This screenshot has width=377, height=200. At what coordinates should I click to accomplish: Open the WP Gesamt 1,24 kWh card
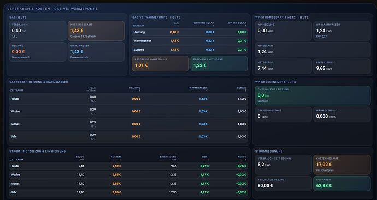(x=313, y=50)
